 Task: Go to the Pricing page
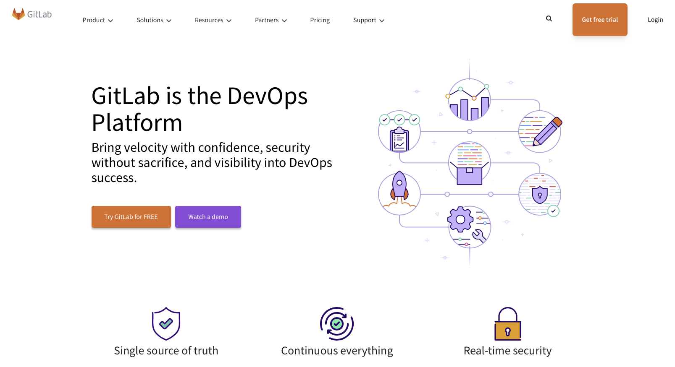coord(320,20)
